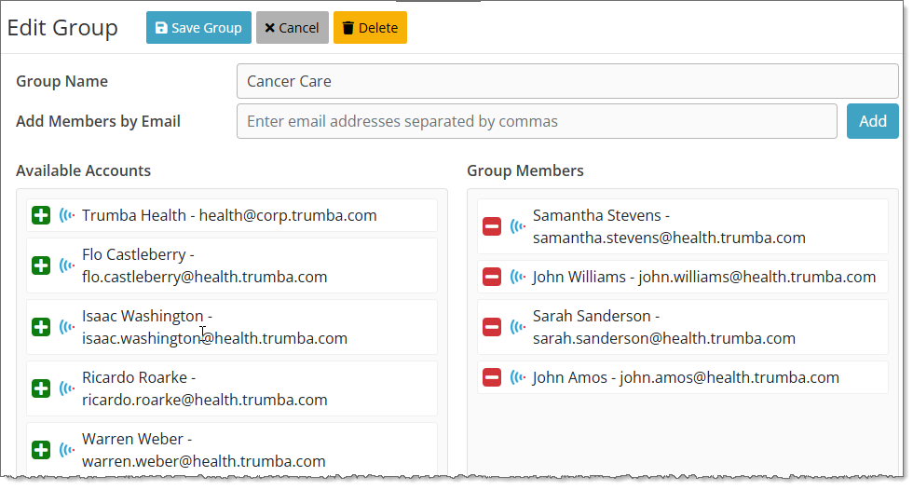The height and width of the screenshot is (490, 913).
Task: Add Isaac Washington via green plus icon
Action: [x=41, y=327]
